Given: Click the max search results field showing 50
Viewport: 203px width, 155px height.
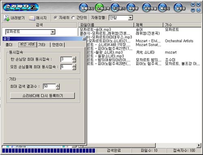Looking at the screenshot, I should pyautogui.click(x=49, y=86).
